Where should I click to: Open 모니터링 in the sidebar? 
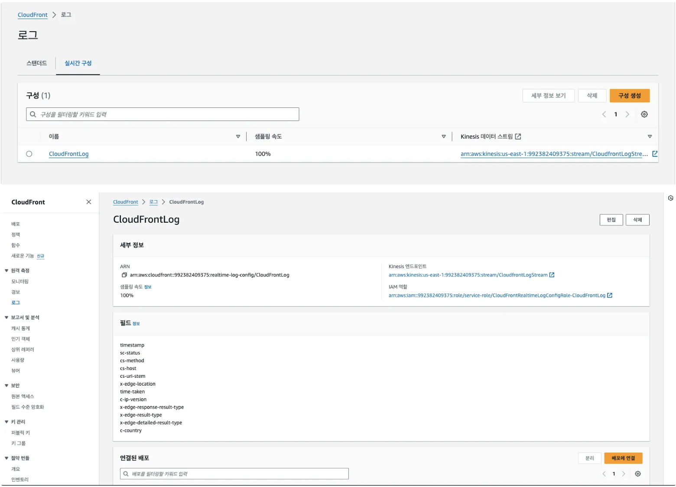point(20,282)
